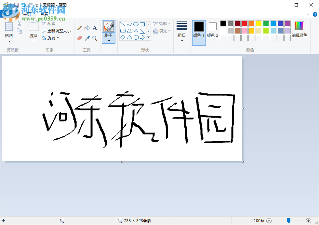Select the Eraser tool
Image resolution: width=319 pixels, height=225 pixels.
pos(79,37)
